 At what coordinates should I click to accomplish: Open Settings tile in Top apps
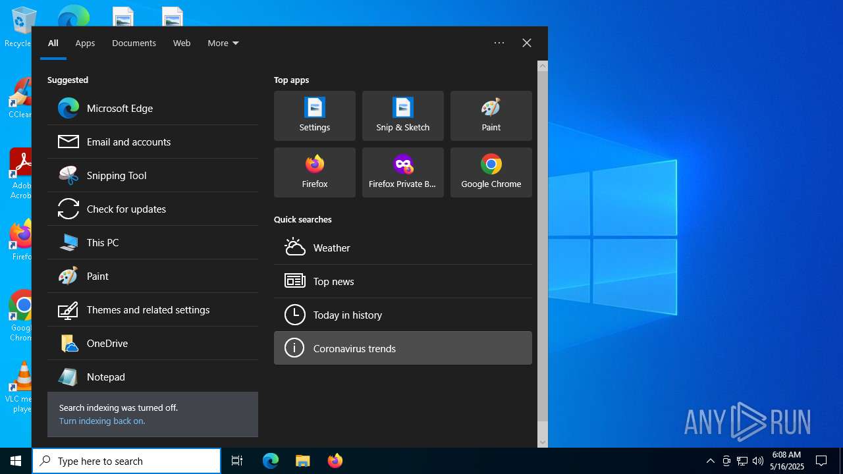point(315,116)
